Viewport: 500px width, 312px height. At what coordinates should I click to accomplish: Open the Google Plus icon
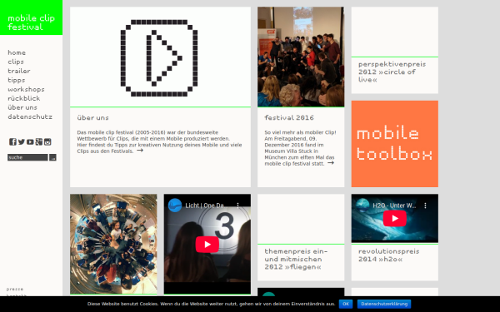(39, 141)
